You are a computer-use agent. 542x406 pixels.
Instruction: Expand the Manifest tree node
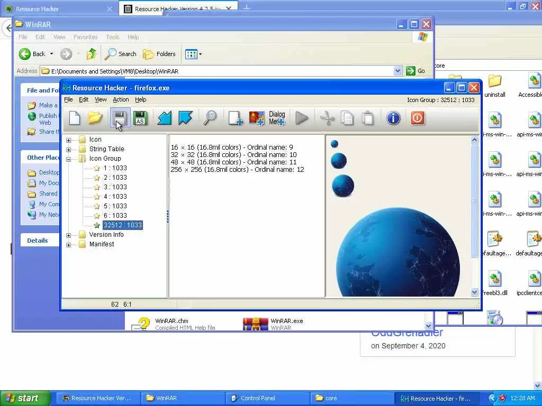pos(68,245)
